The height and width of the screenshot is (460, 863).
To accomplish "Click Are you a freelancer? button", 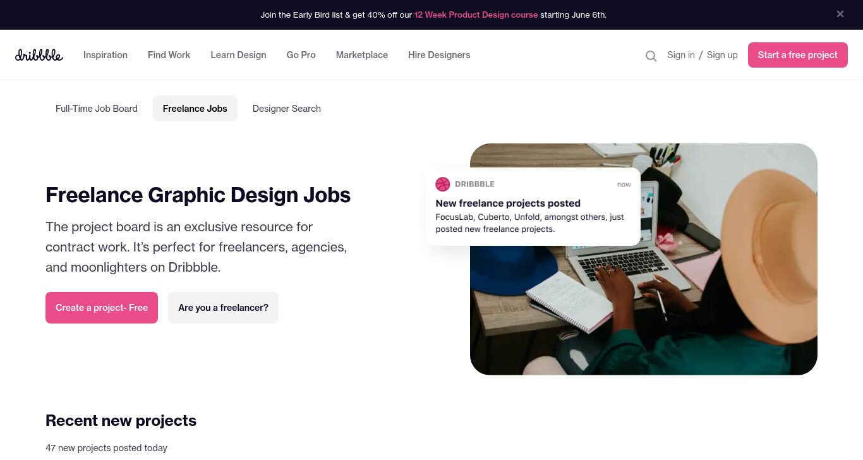I will pyautogui.click(x=223, y=308).
